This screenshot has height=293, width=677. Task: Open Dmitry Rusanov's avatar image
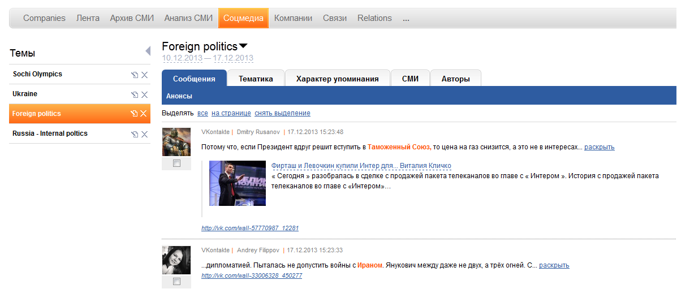click(176, 141)
